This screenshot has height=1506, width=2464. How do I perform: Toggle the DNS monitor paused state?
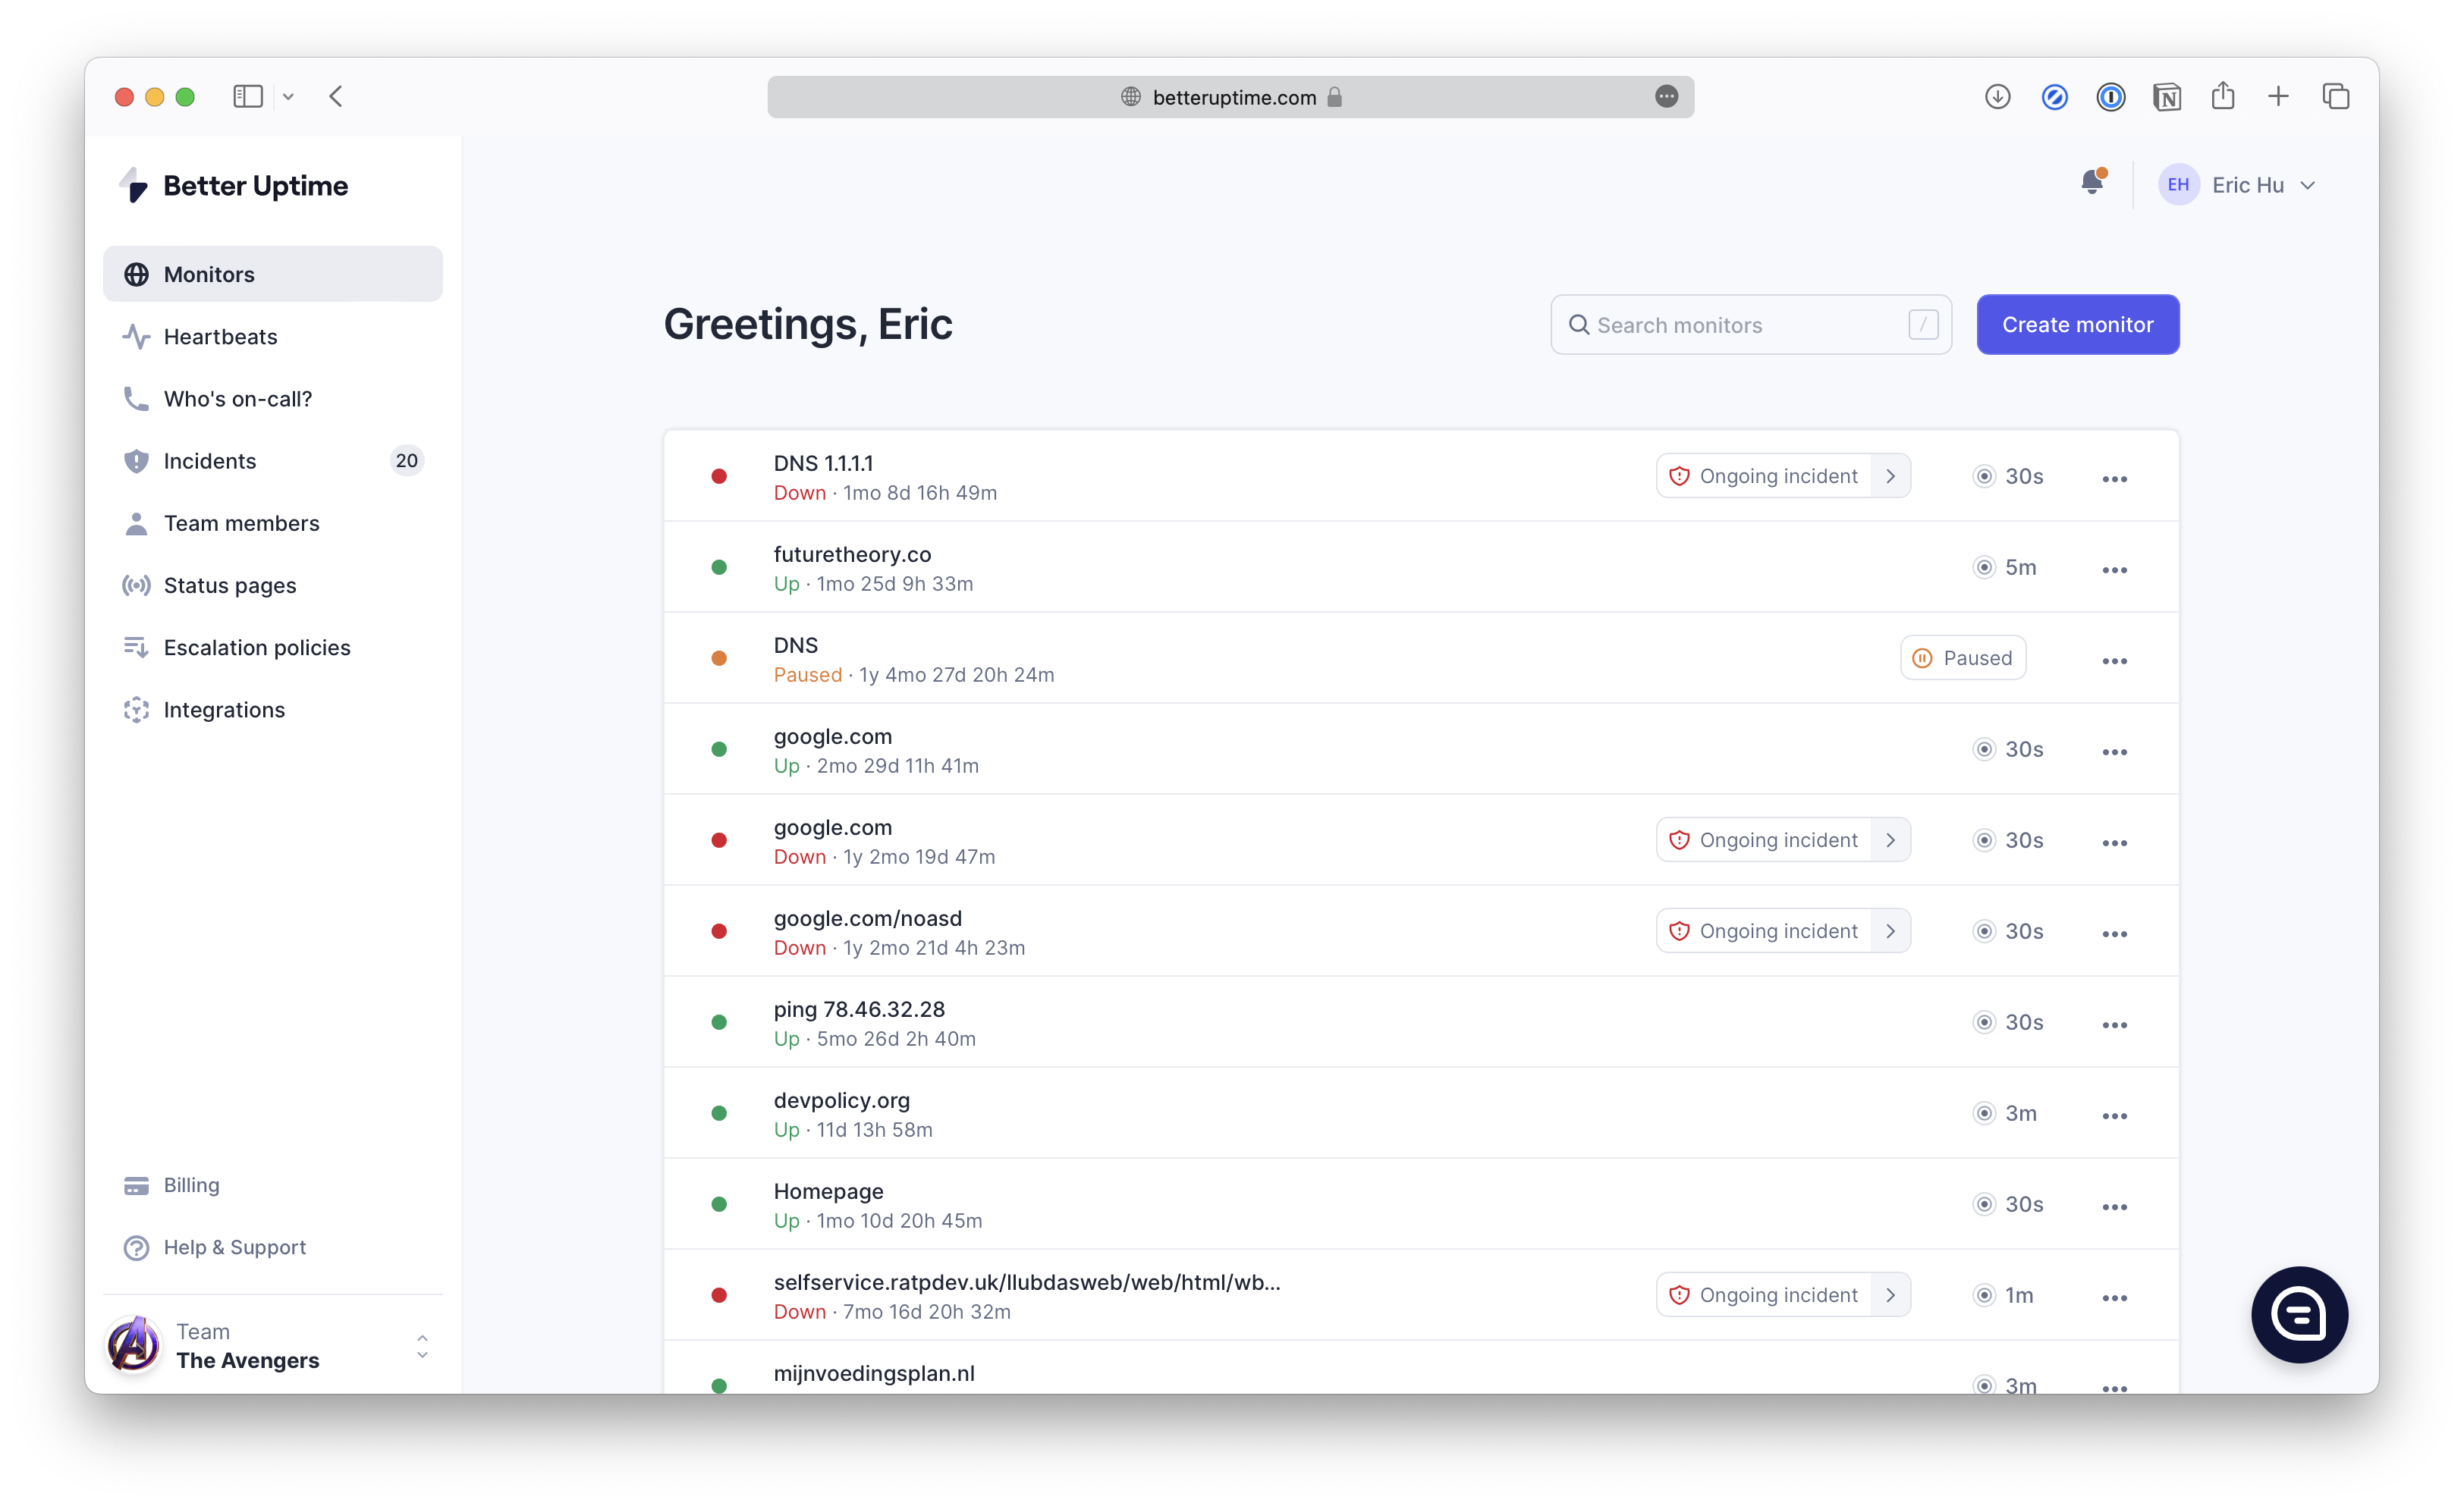click(x=1964, y=658)
